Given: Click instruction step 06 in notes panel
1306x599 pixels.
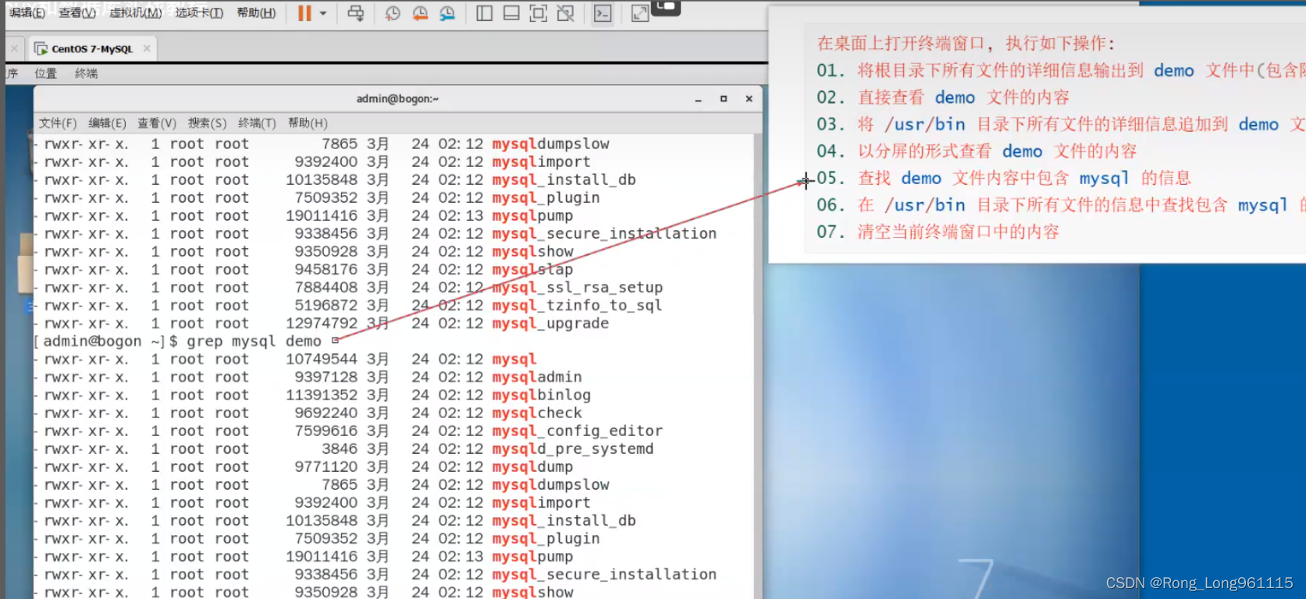Looking at the screenshot, I should click(1061, 205).
